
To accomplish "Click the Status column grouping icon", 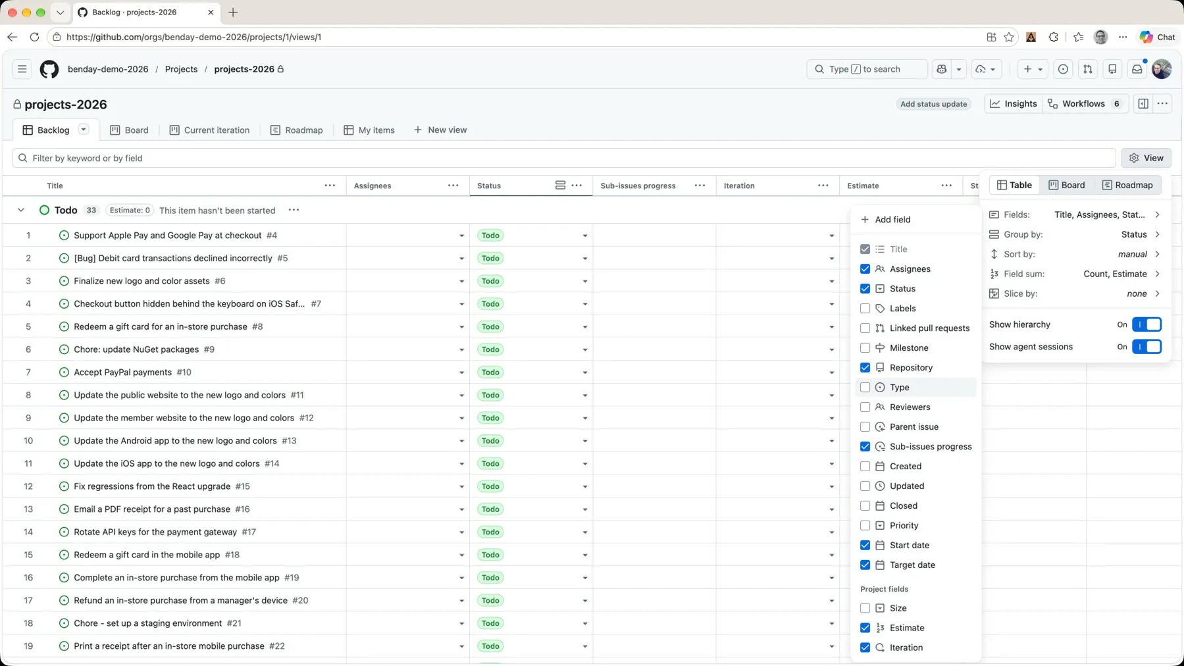I will [x=560, y=186].
